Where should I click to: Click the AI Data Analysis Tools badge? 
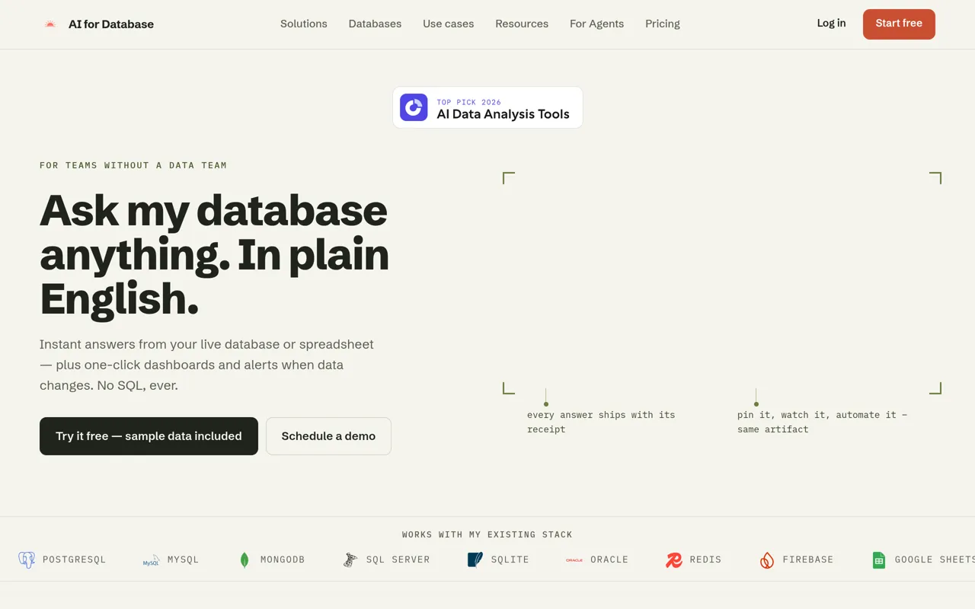pos(487,107)
